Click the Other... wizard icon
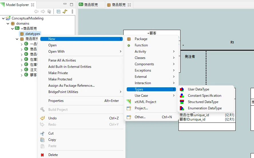This screenshot has width=254, height=158. point(129,117)
